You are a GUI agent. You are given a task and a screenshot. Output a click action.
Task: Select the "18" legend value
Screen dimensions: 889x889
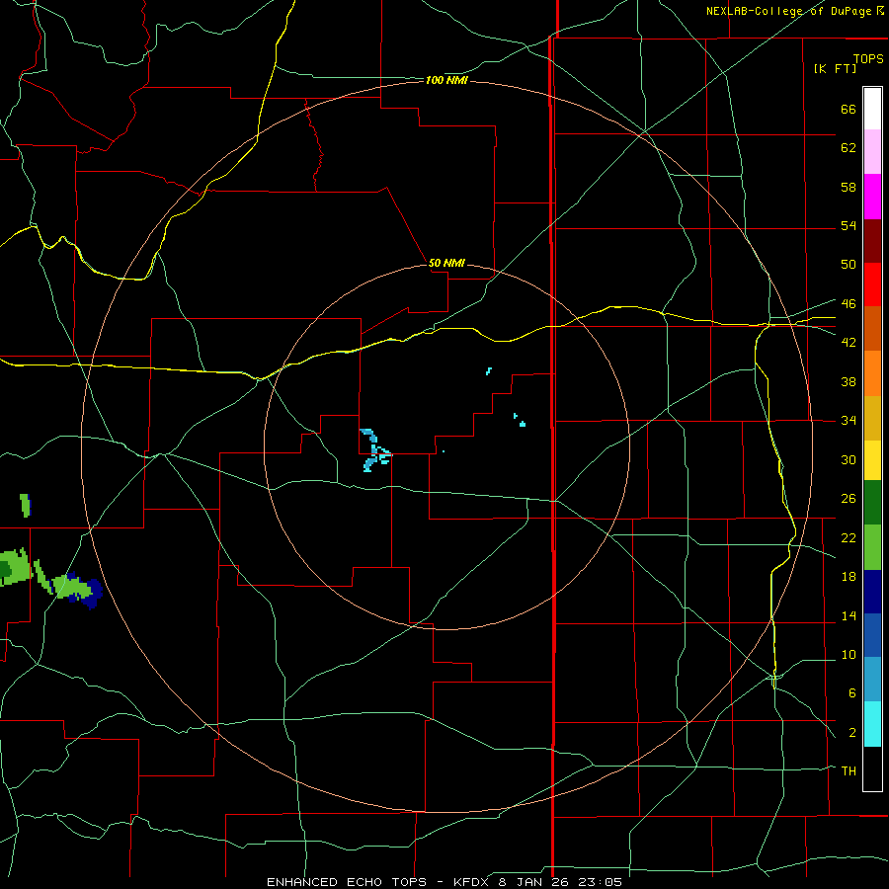pos(849,576)
